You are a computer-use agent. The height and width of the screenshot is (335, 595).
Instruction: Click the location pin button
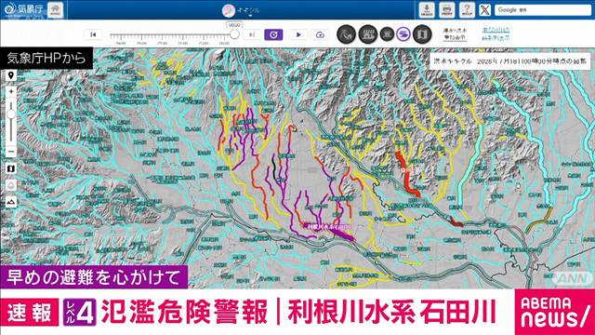pyautogui.click(x=11, y=75)
